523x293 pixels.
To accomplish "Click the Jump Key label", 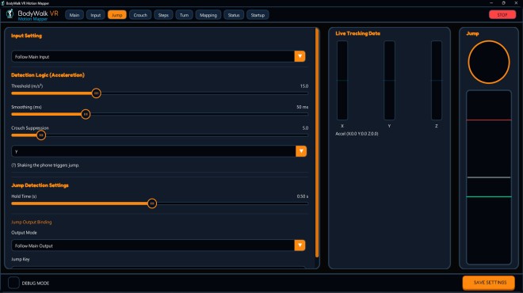I will click(21, 259).
